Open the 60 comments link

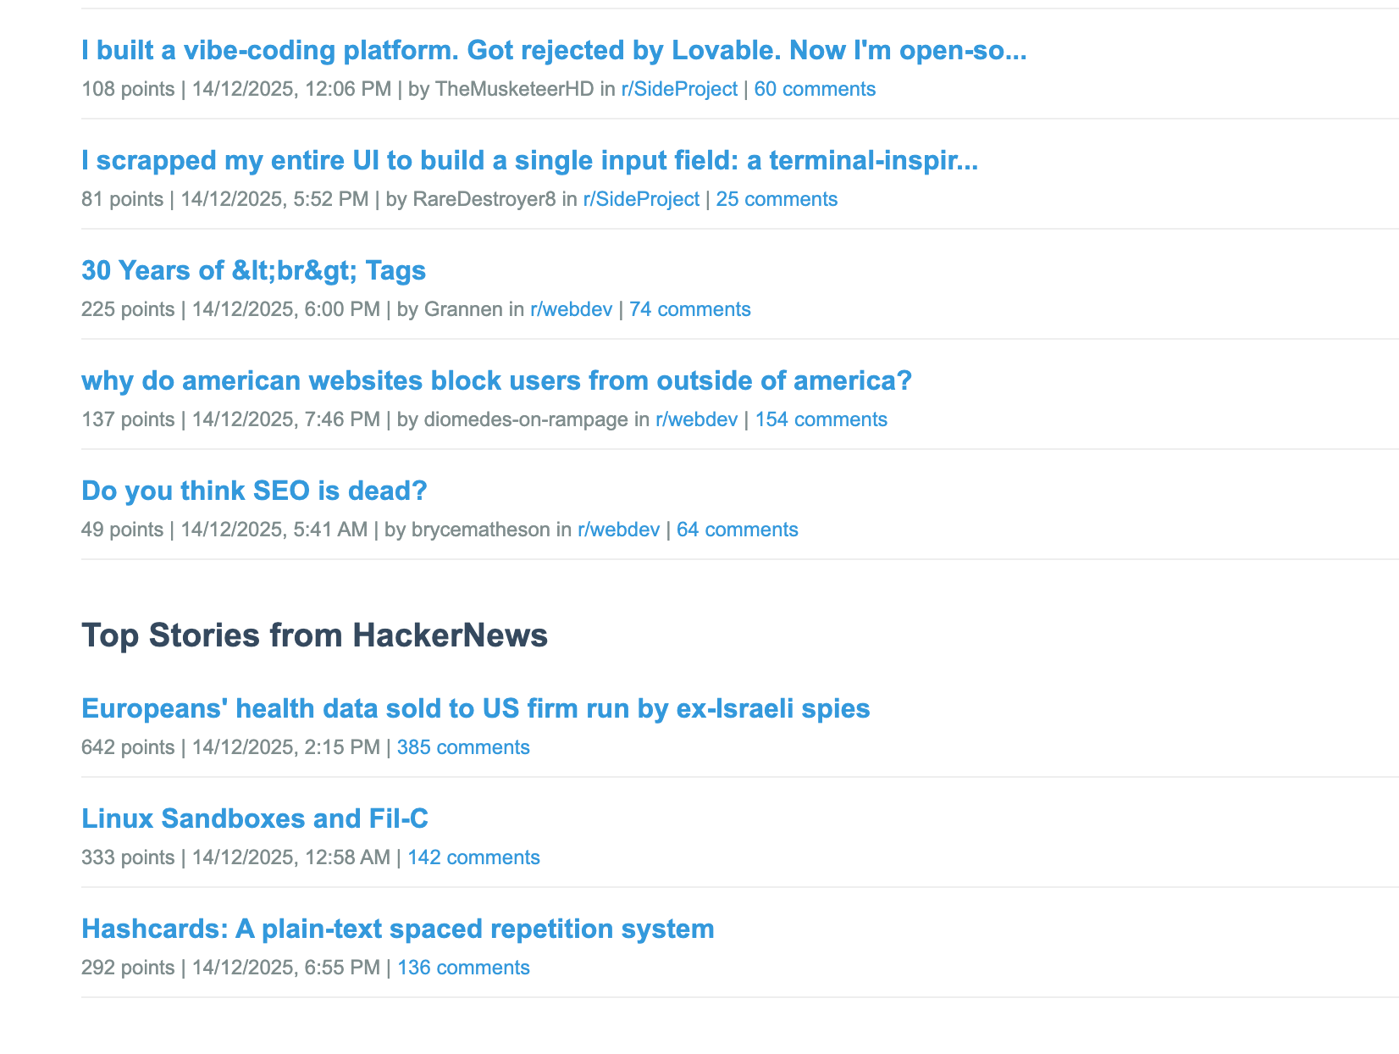click(815, 89)
